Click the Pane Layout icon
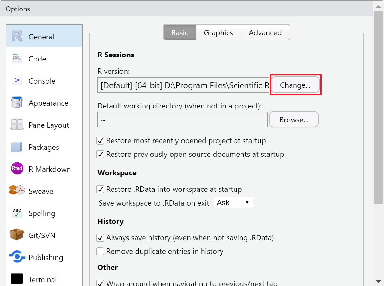 coord(17,125)
